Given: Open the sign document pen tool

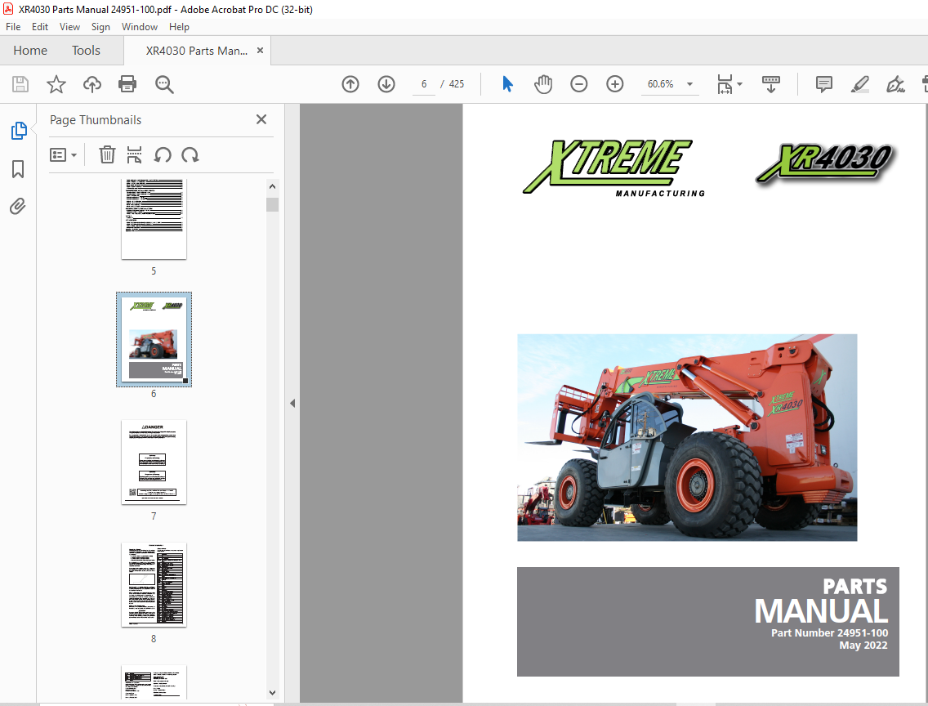Looking at the screenshot, I should pos(895,84).
